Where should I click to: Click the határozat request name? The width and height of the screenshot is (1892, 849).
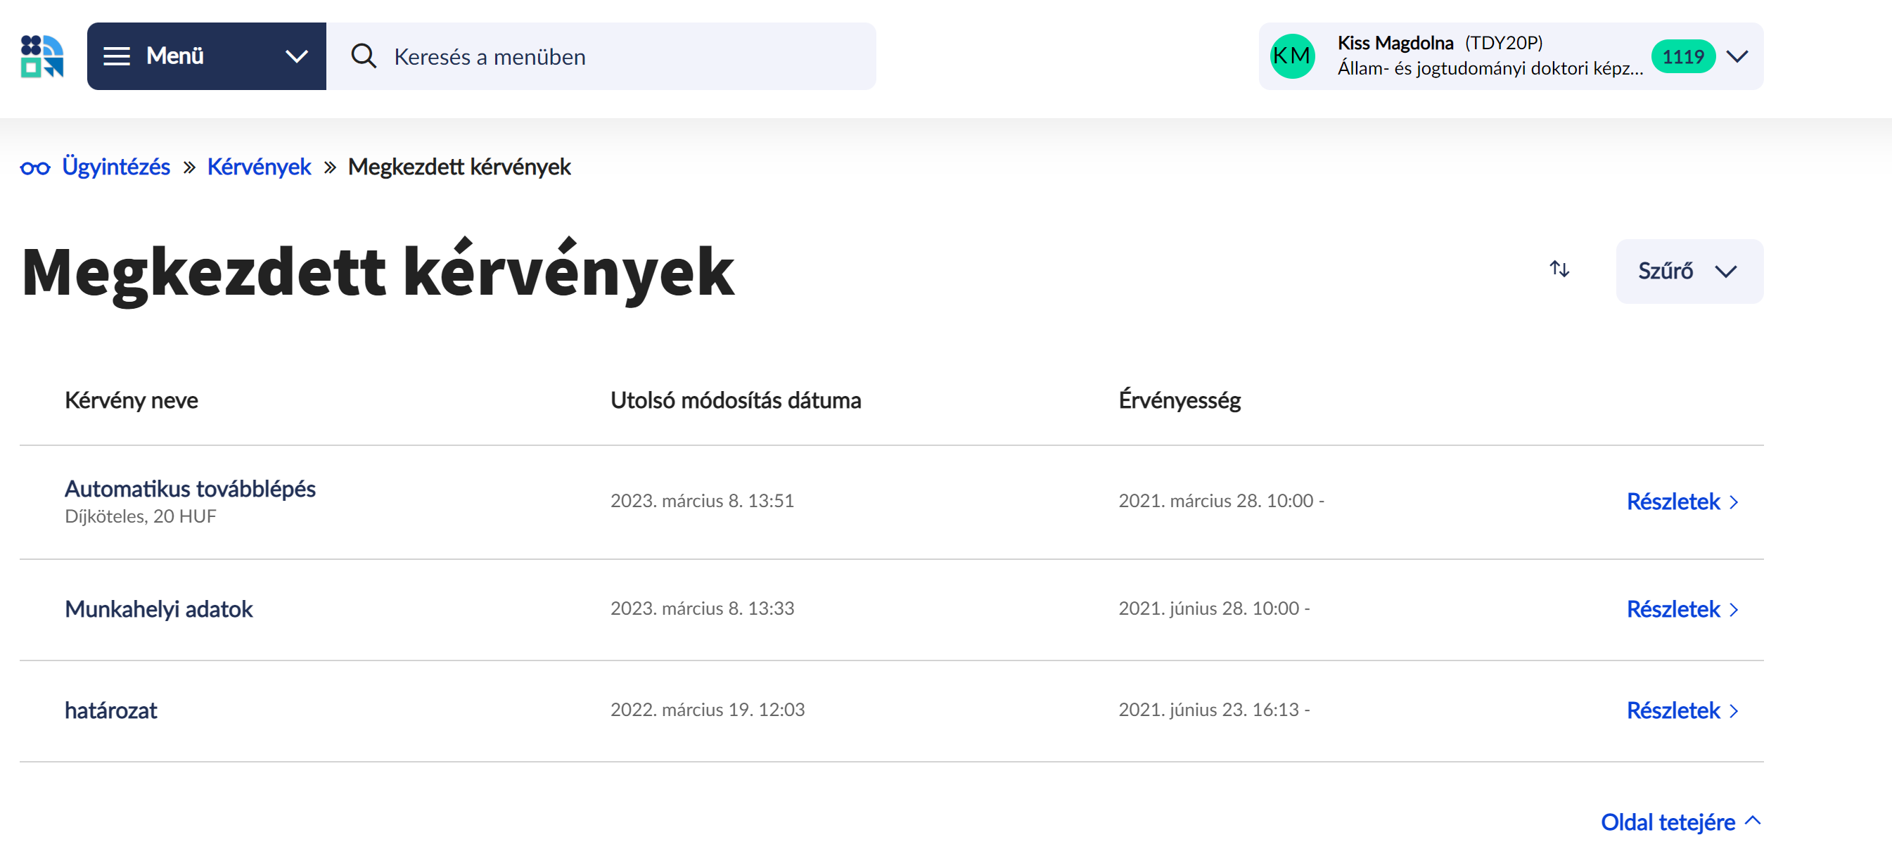point(110,711)
